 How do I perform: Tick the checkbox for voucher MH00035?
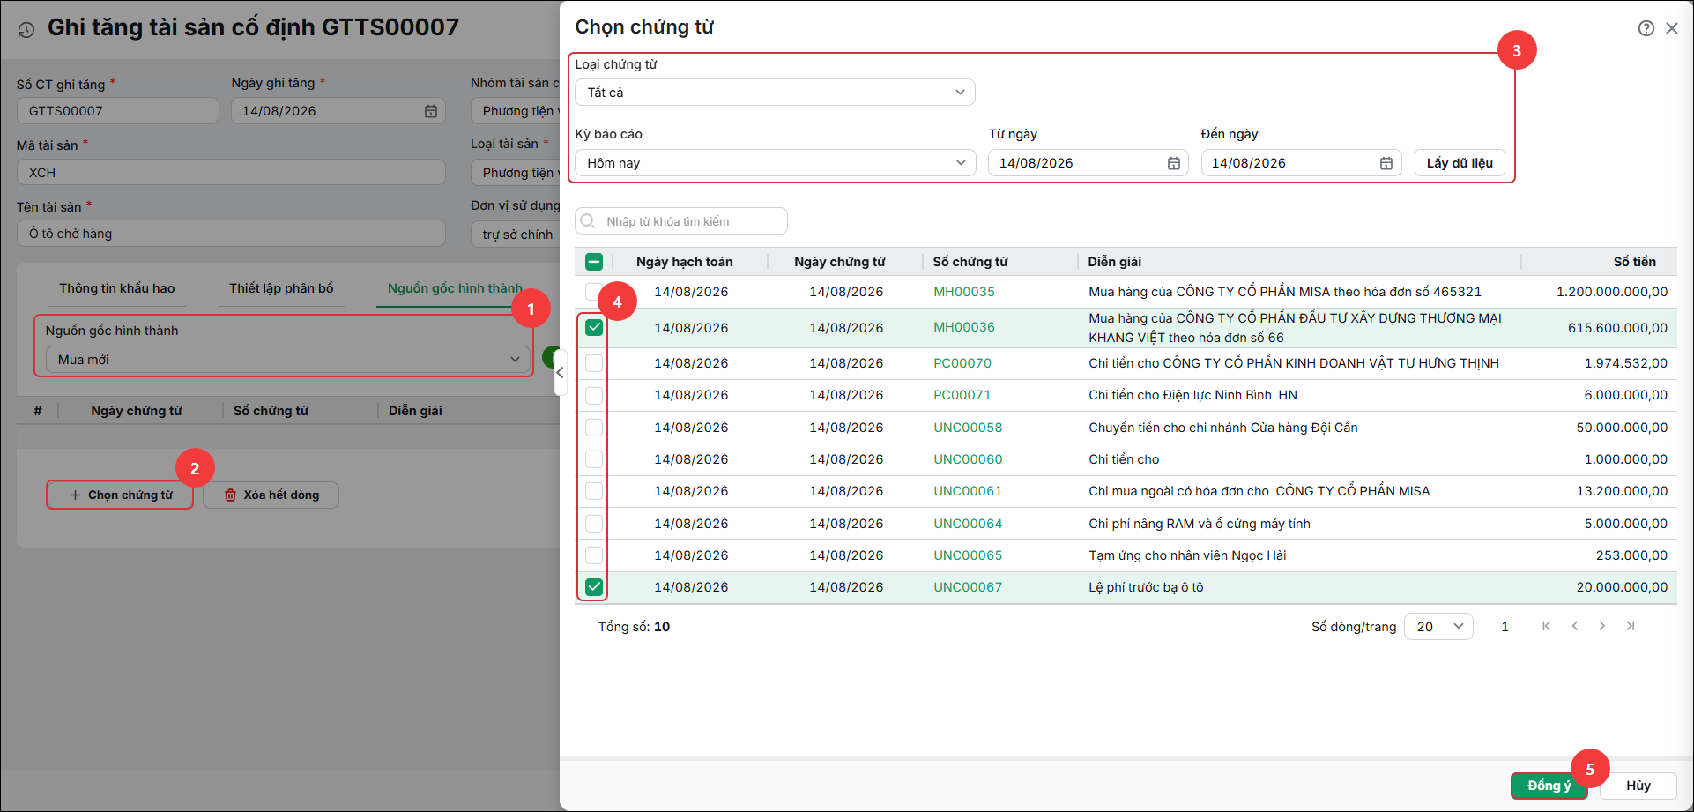pyautogui.click(x=594, y=292)
